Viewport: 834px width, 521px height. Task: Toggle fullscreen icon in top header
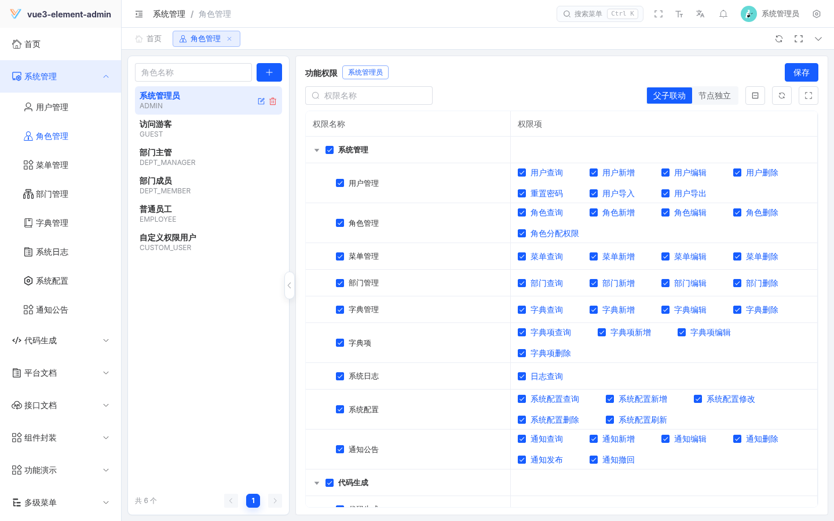click(x=659, y=14)
